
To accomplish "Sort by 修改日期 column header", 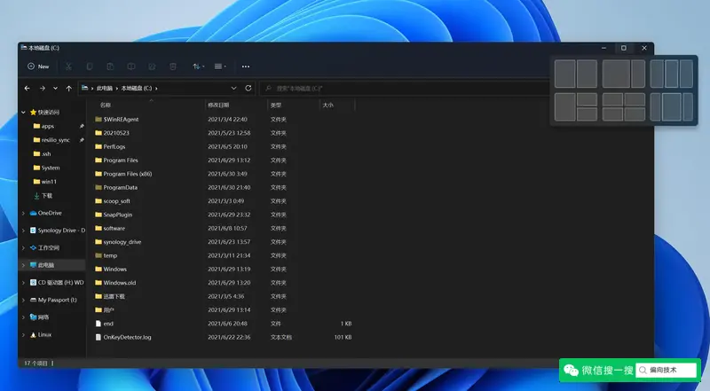I will coord(218,105).
